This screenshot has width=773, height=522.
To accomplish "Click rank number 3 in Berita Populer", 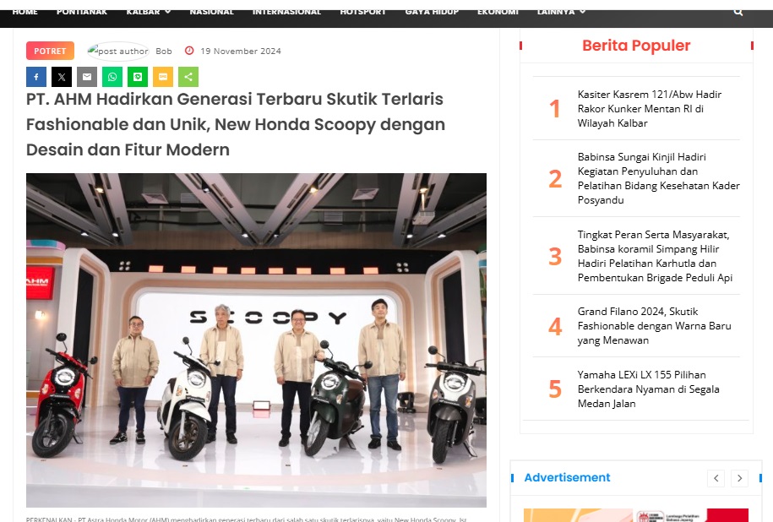I will tap(555, 256).
